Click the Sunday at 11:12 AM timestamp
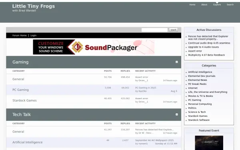240x150 pixels. (166, 144)
